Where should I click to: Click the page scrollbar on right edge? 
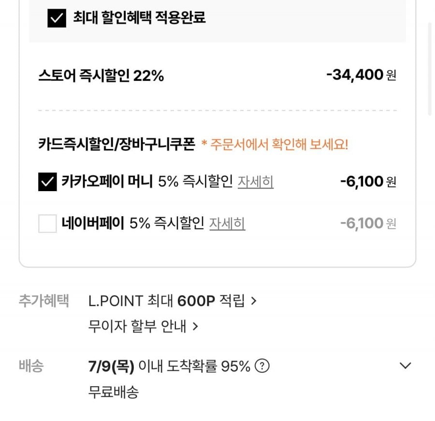(430, 69)
